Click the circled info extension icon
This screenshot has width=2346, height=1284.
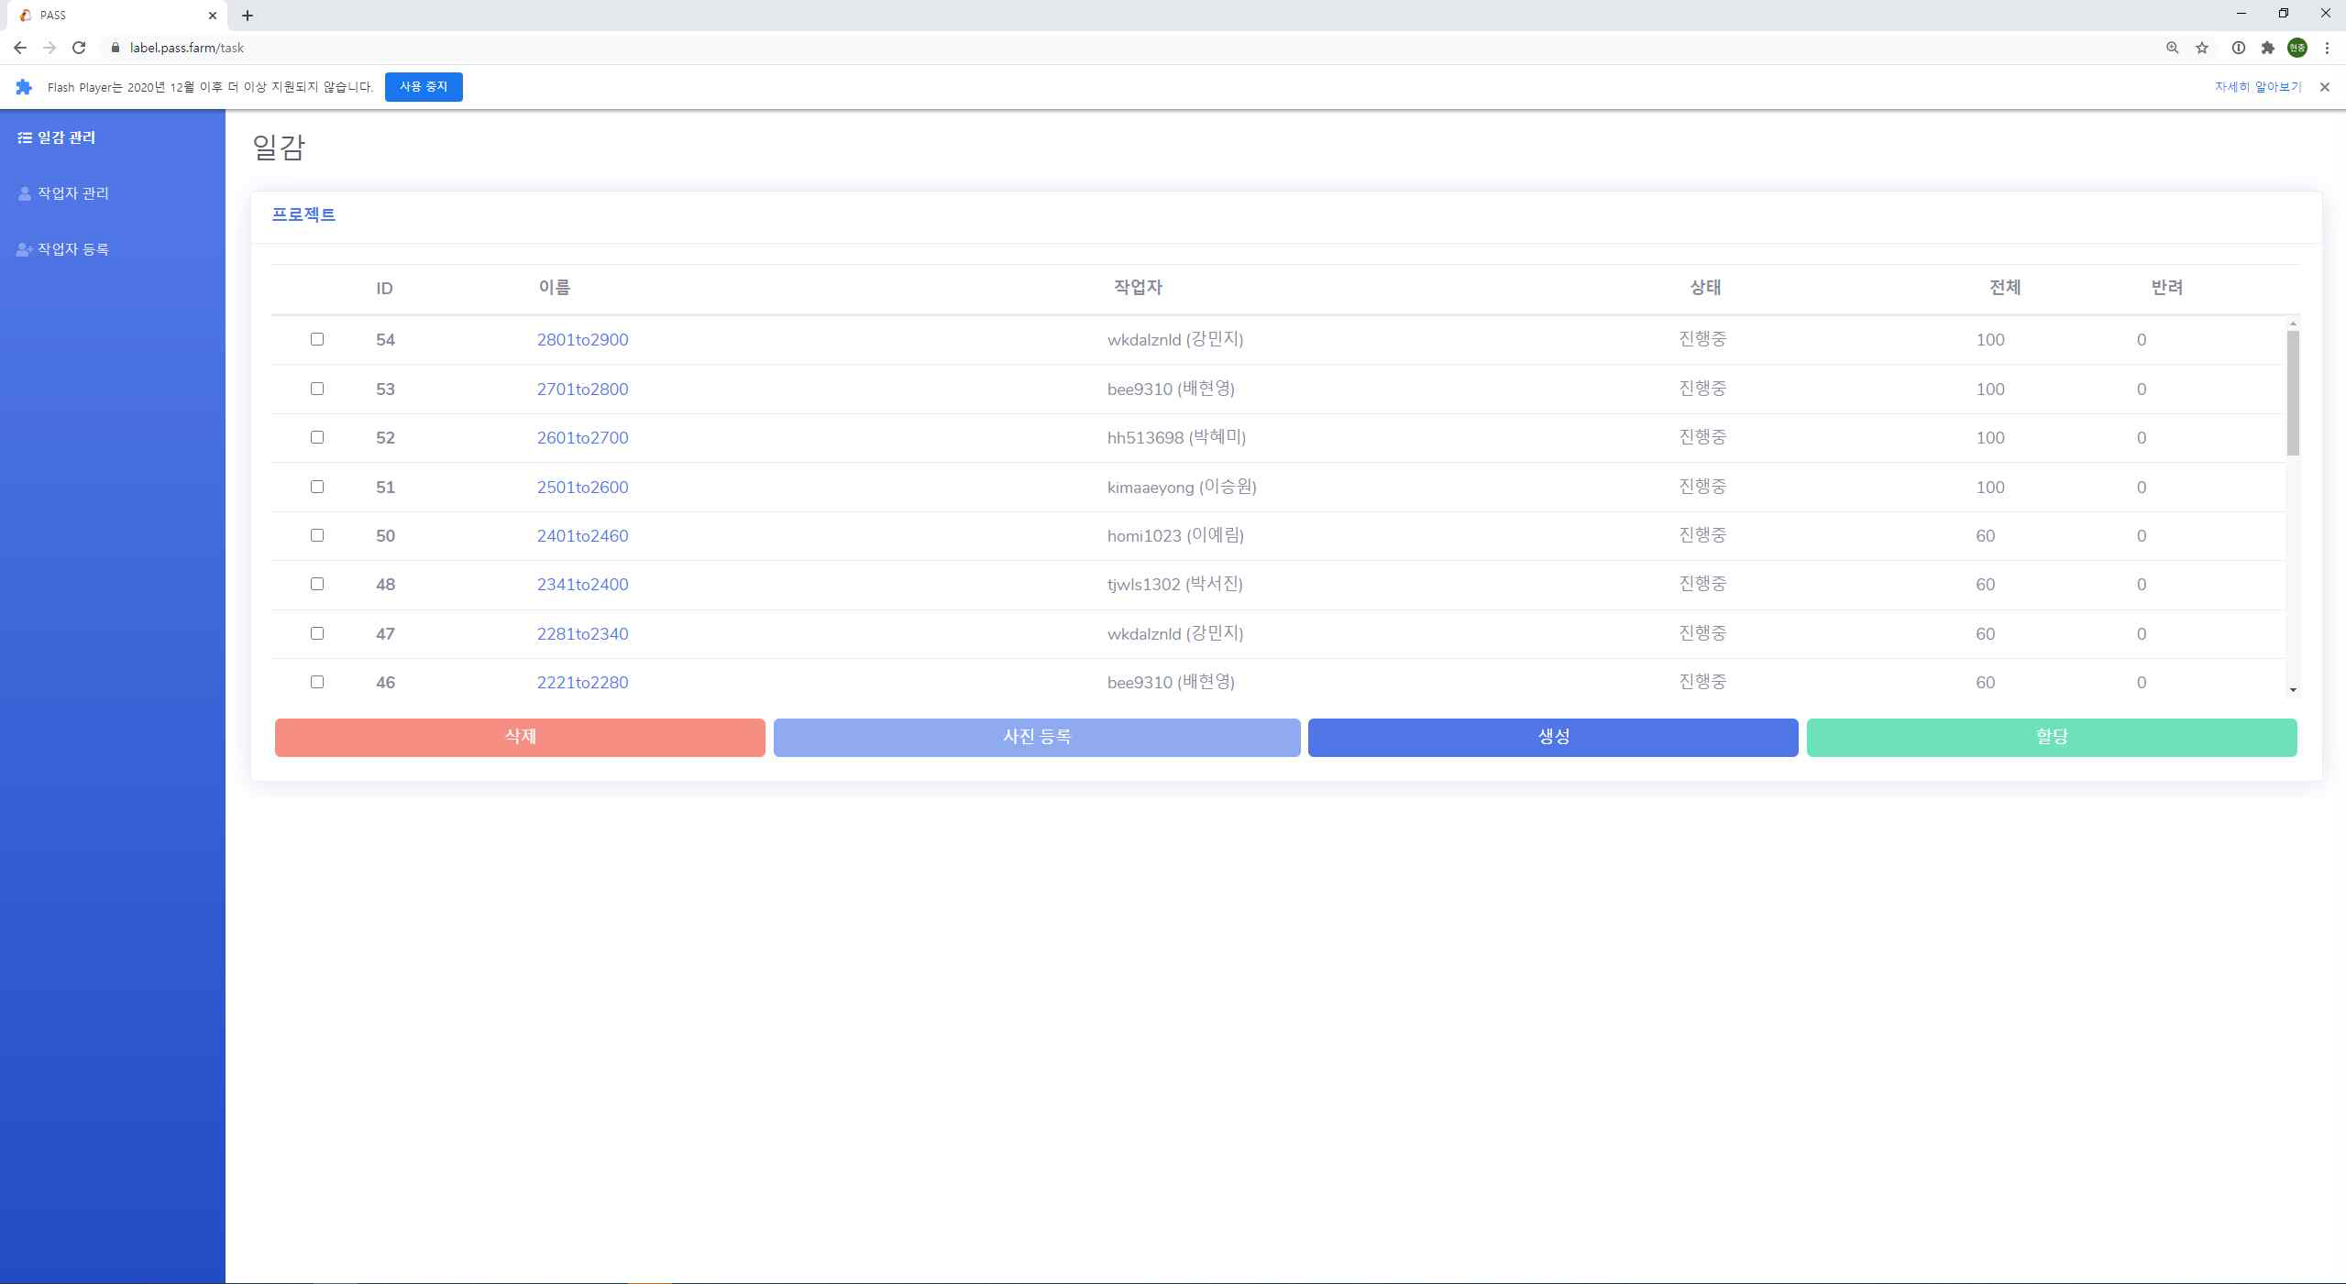pyautogui.click(x=2239, y=48)
